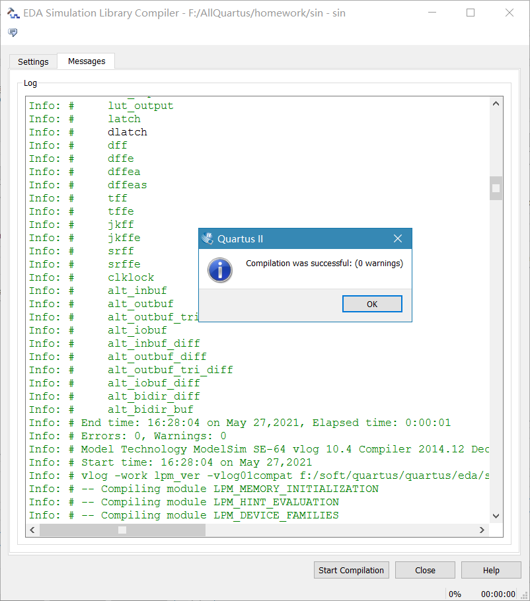Click the log line 'alt_bidir_buf'
Image resolution: width=530 pixels, height=601 pixels.
(x=150, y=409)
